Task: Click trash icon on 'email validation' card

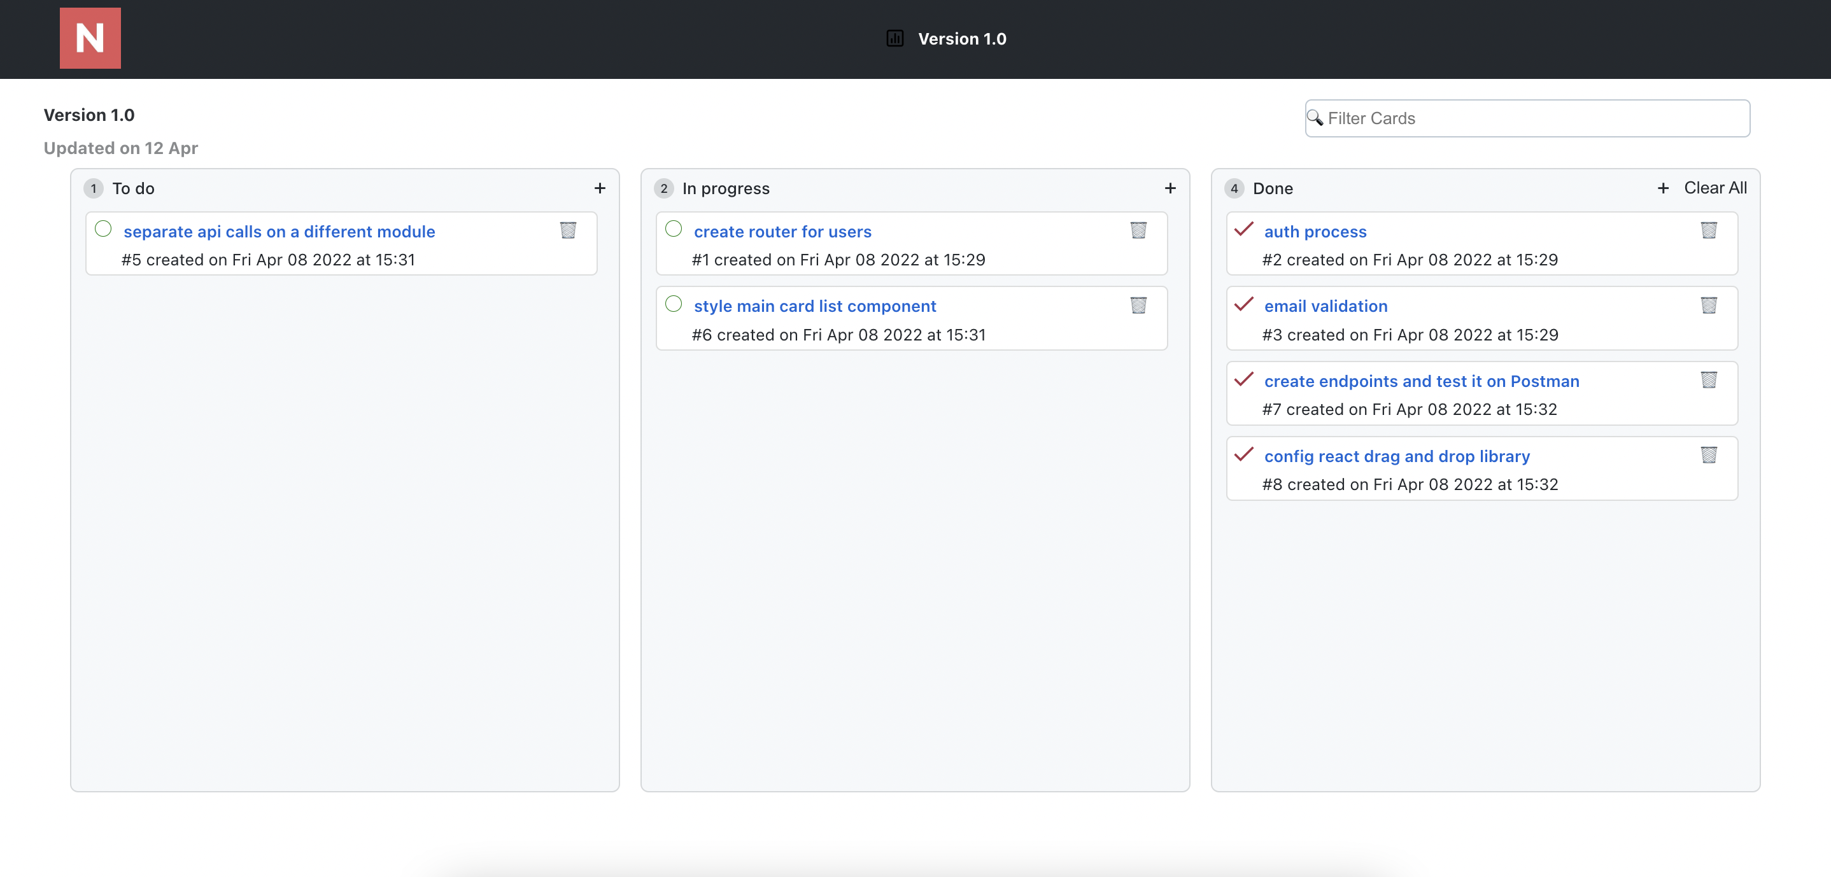Action: coord(1709,306)
